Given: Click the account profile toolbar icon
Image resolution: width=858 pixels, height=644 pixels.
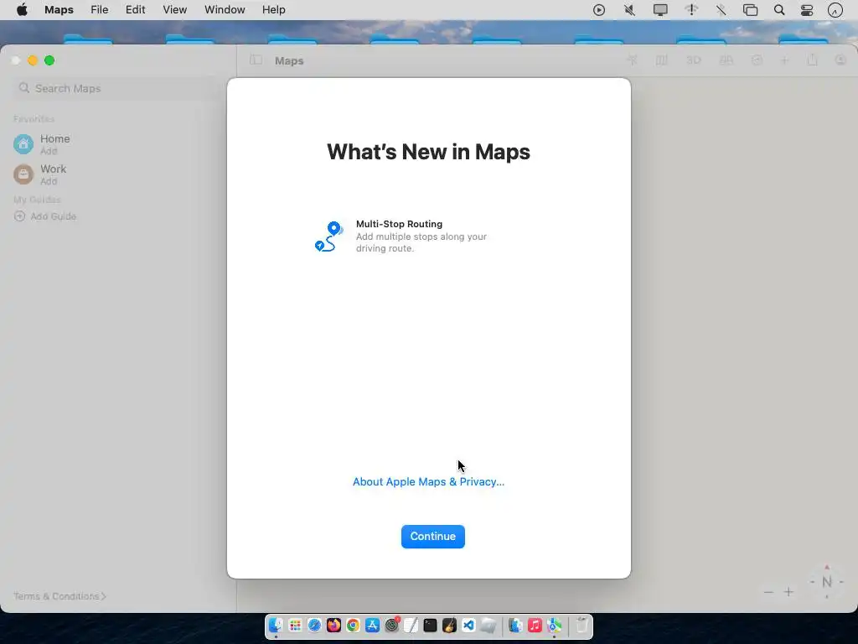Looking at the screenshot, I should (840, 60).
